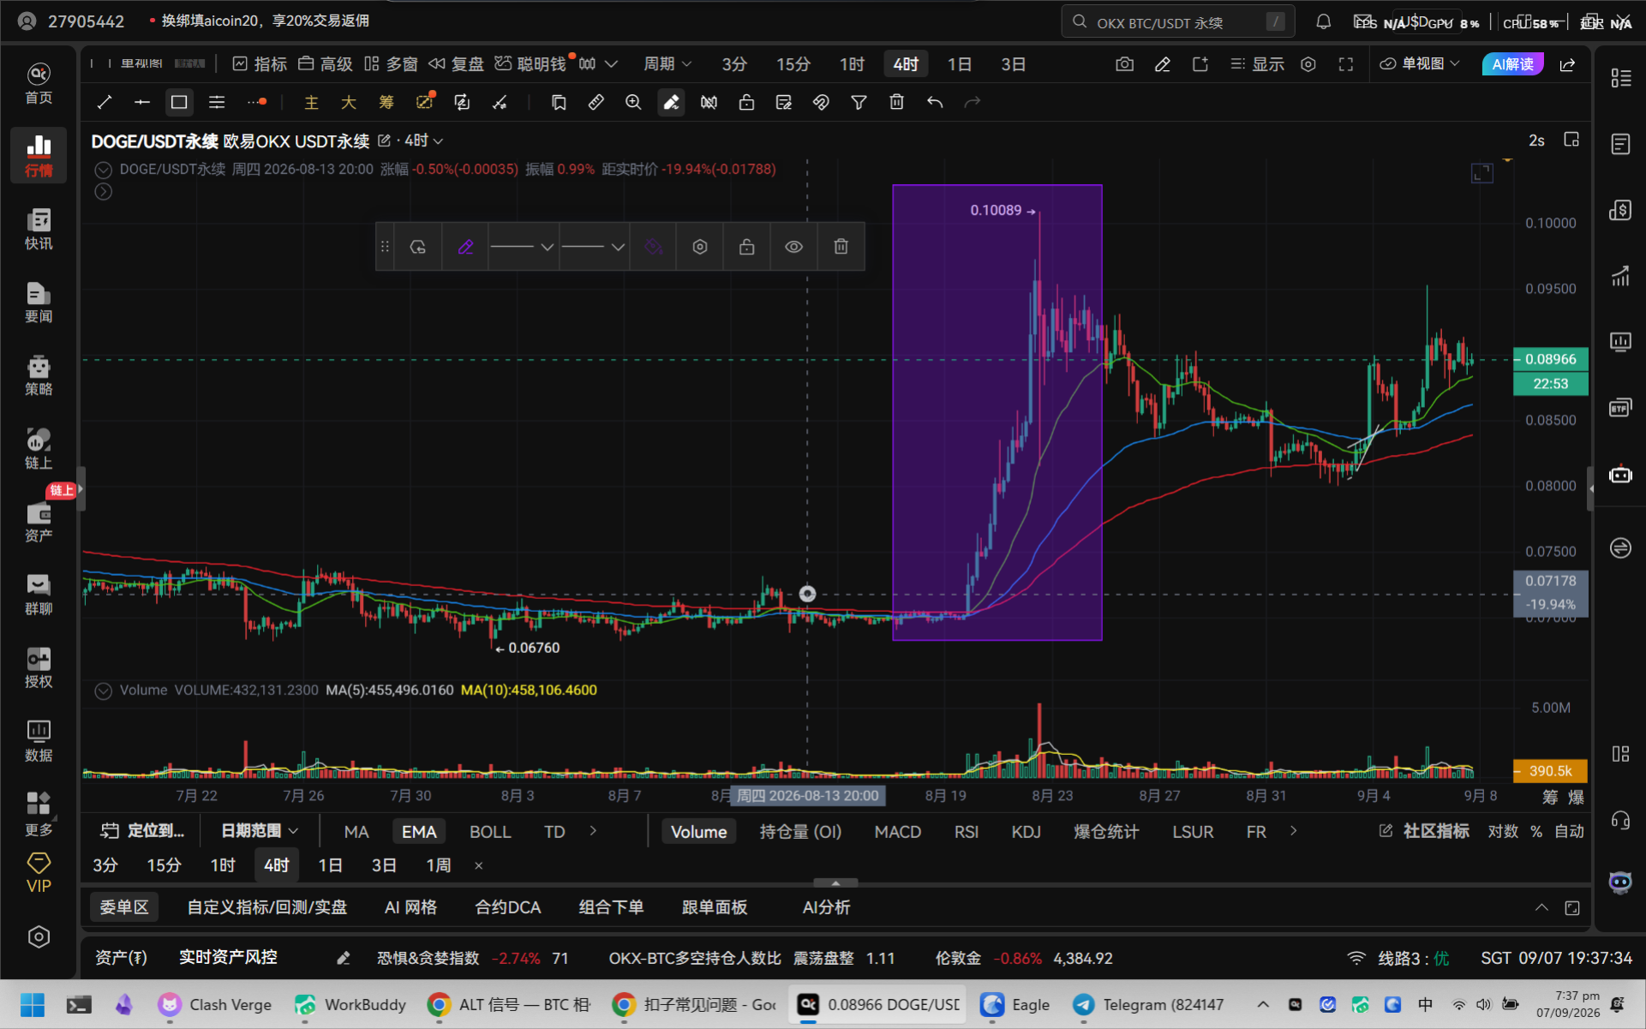Select the trend line drawing tool
This screenshot has width=1646, height=1029.
click(105, 103)
